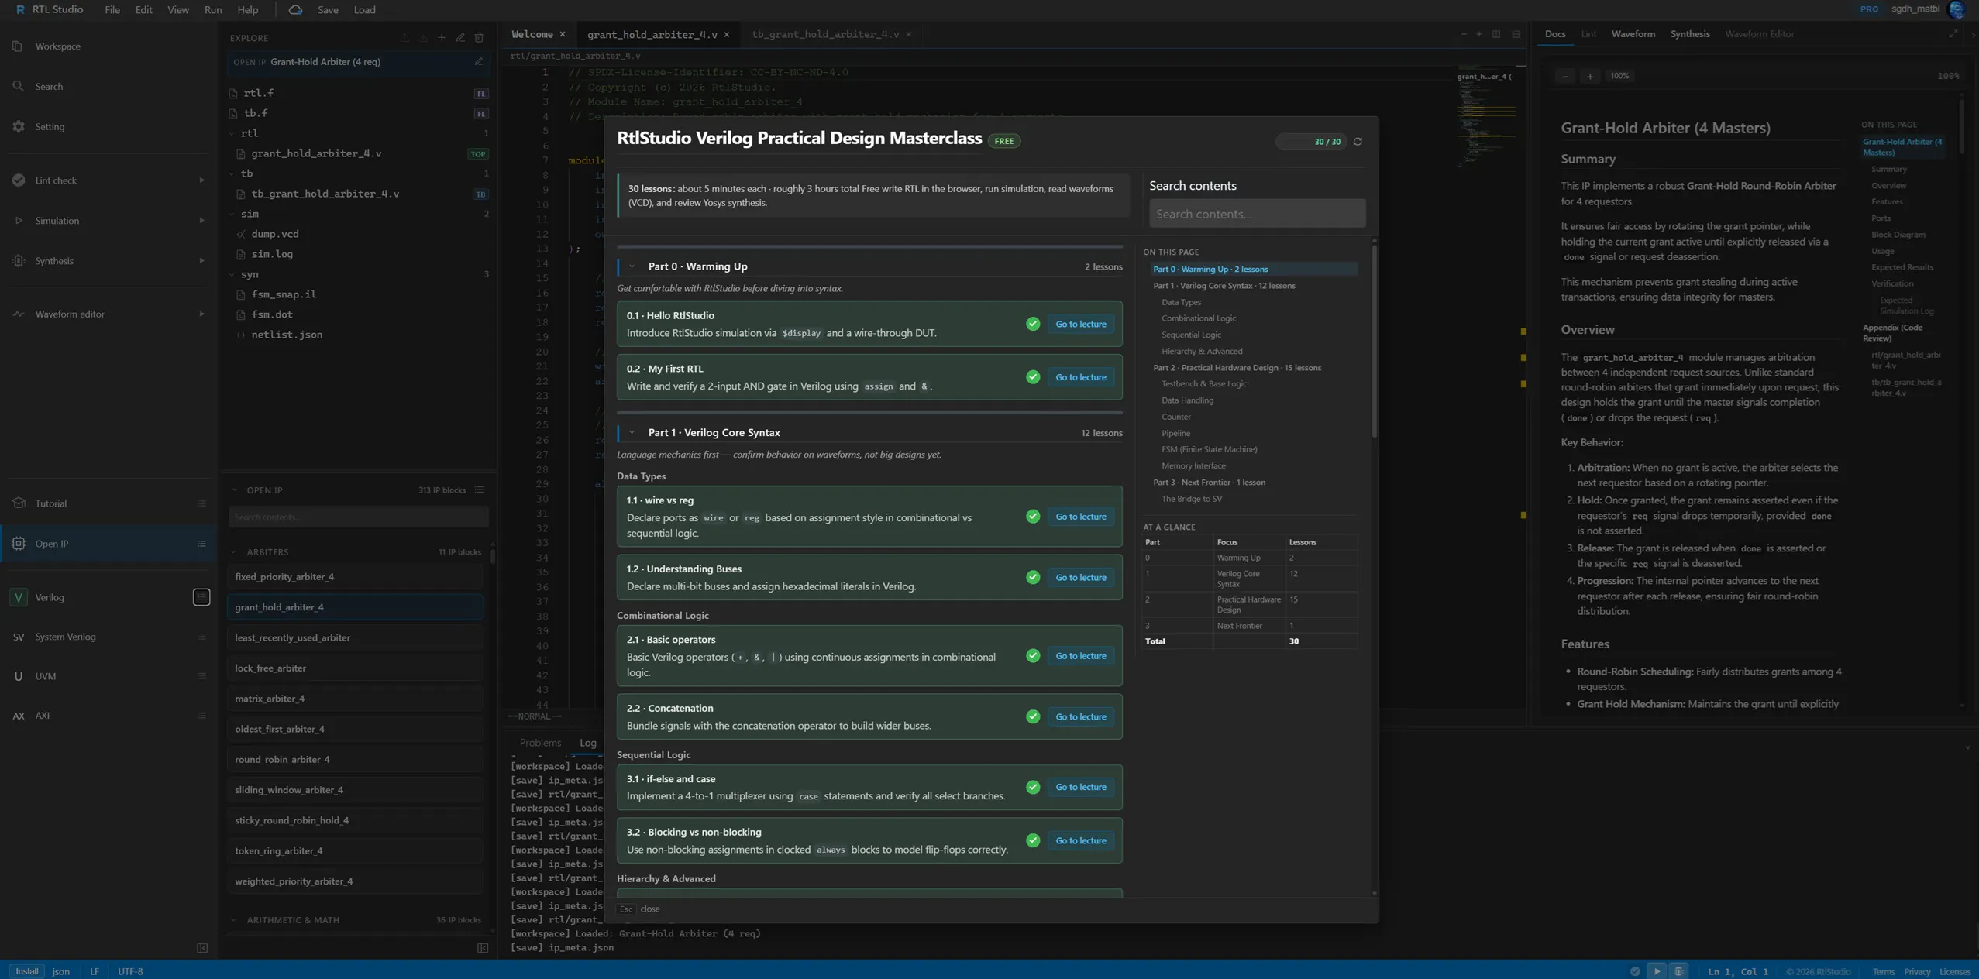
Task: Click the new file plus icon in Explore header
Action: tap(442, 38)
